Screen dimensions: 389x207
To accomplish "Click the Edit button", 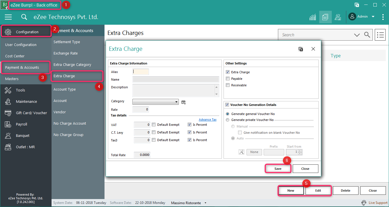I will coord(318,191).
